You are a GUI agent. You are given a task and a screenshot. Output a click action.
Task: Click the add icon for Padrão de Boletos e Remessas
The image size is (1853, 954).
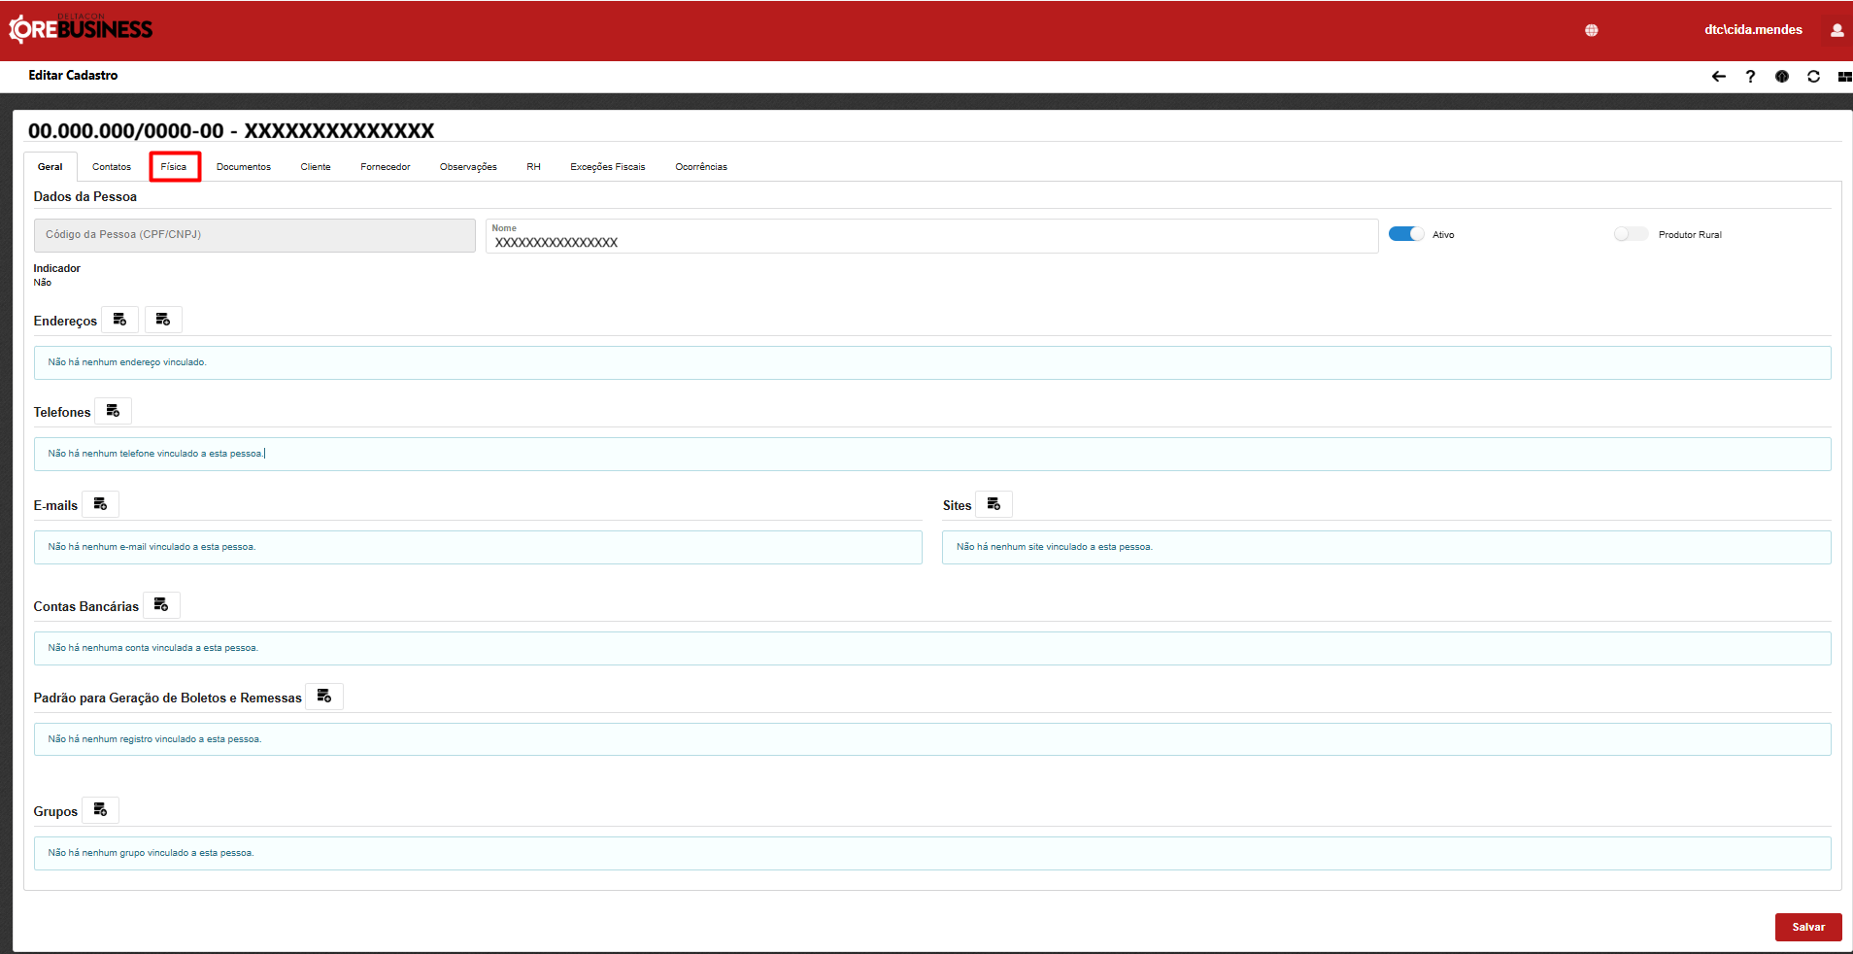coord(324,697)
